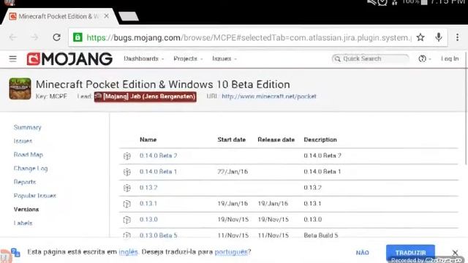Expand the Issues dropdown menu

tap(224, 58)
